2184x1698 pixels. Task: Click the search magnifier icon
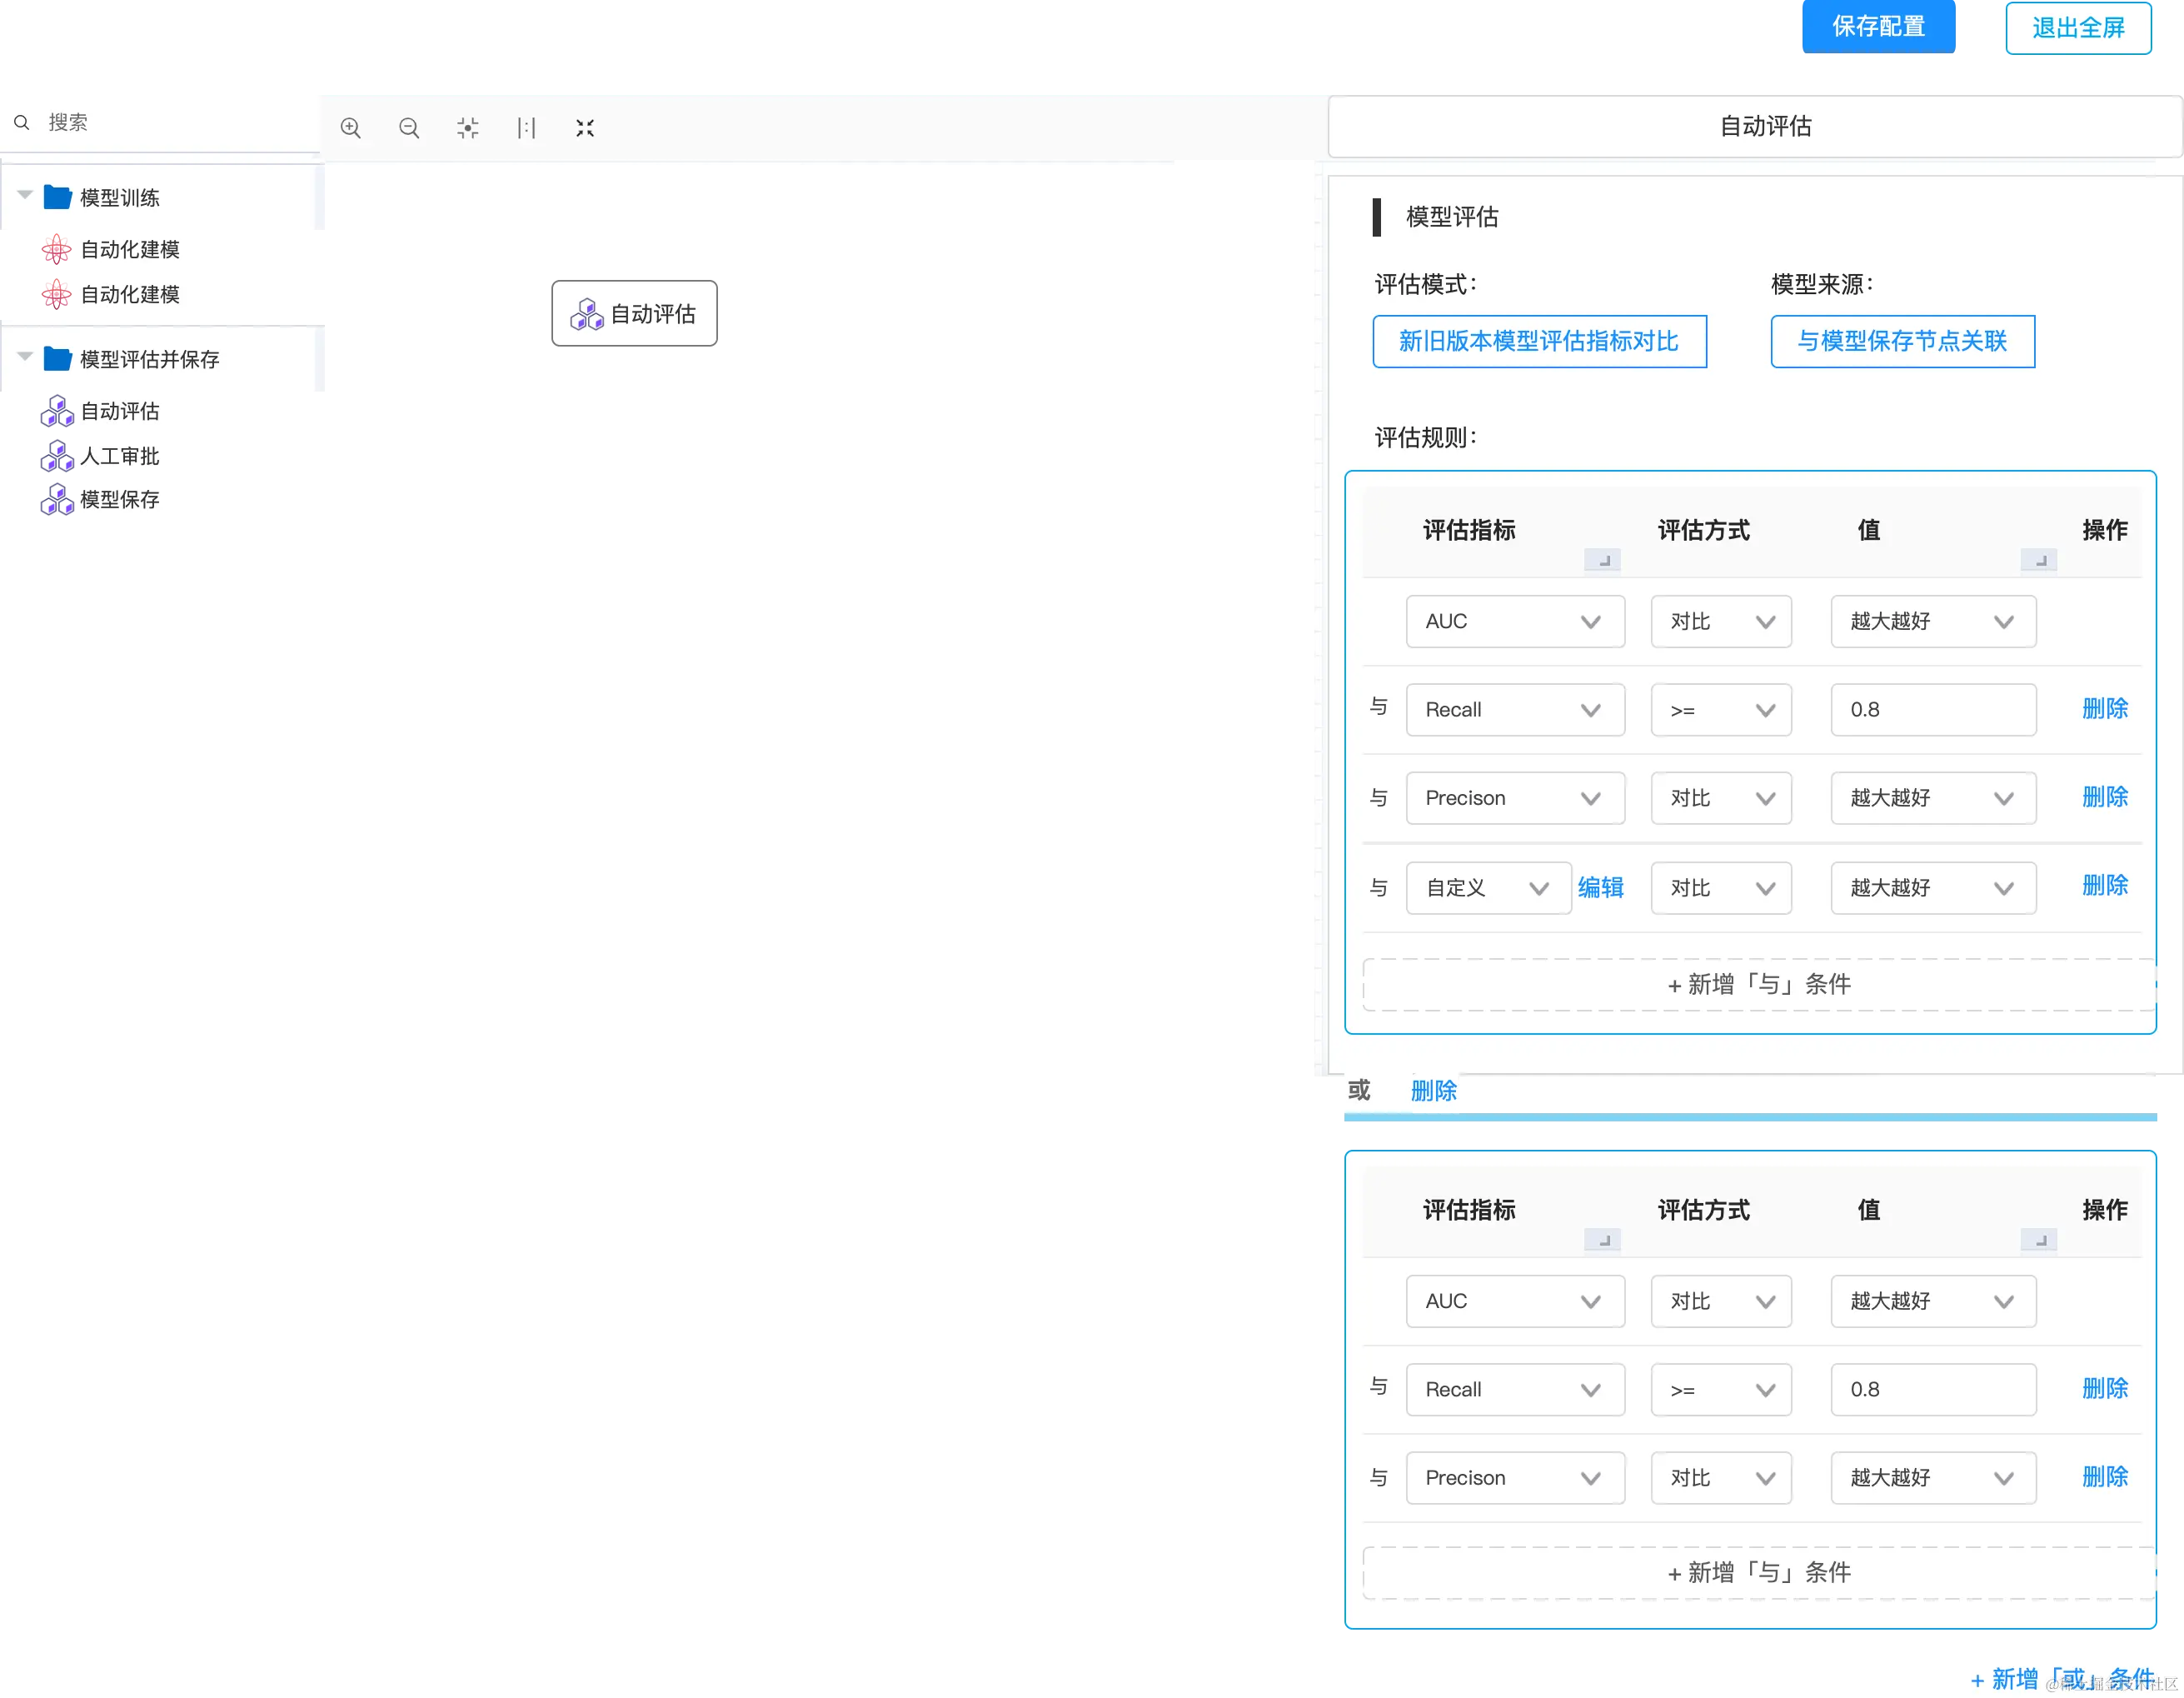tap(22, 122)
